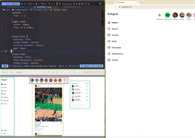The width and height of the screenshot is (195, 138).
Task: Zoom out in the Preview toolbar
Action: point(49,72)
